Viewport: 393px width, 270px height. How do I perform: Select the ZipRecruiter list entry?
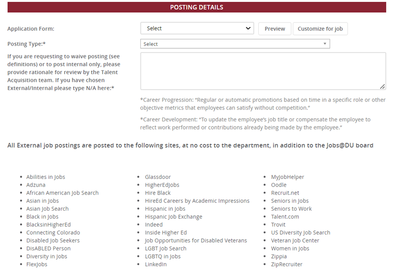[286, 264]
